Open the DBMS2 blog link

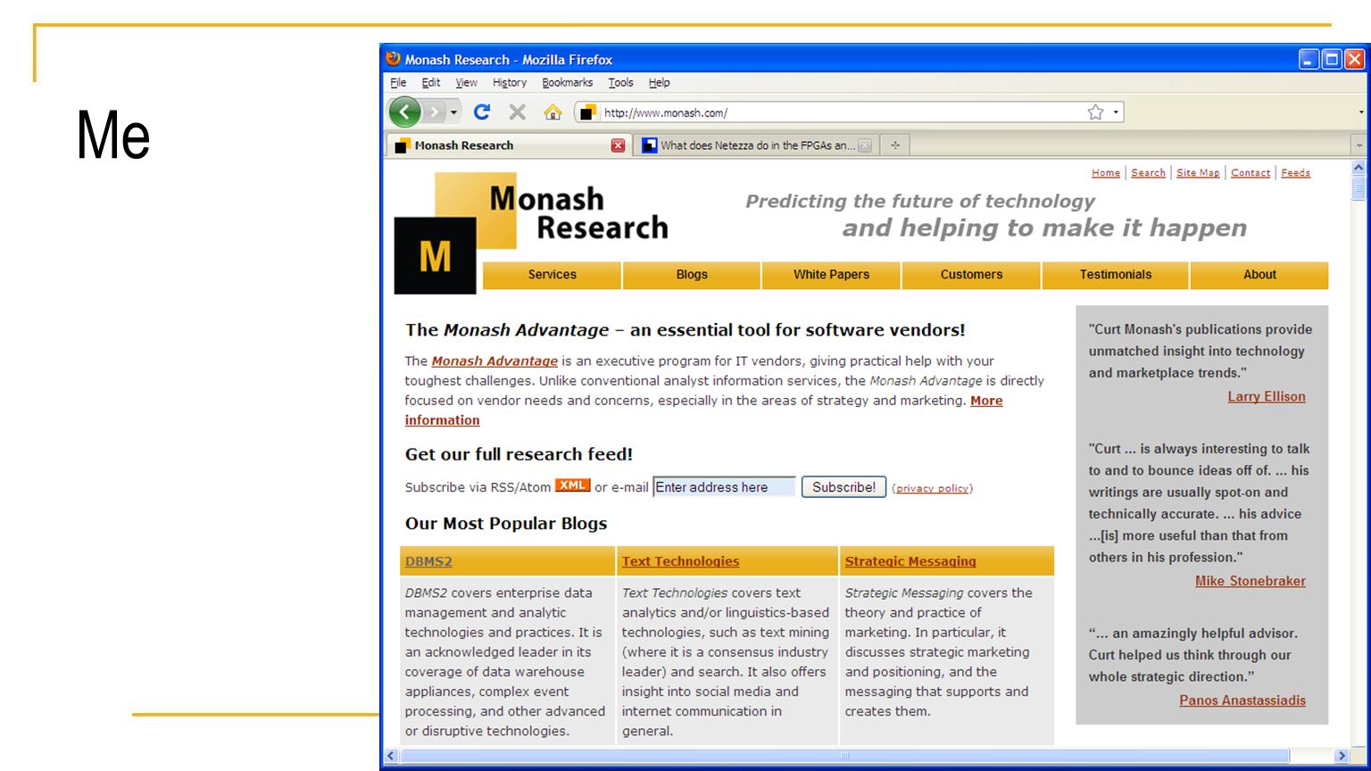428,561
